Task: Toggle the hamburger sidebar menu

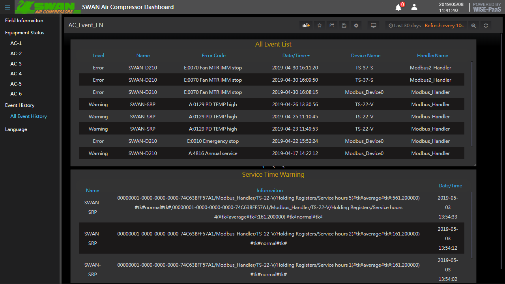Action: pos(7,7)
